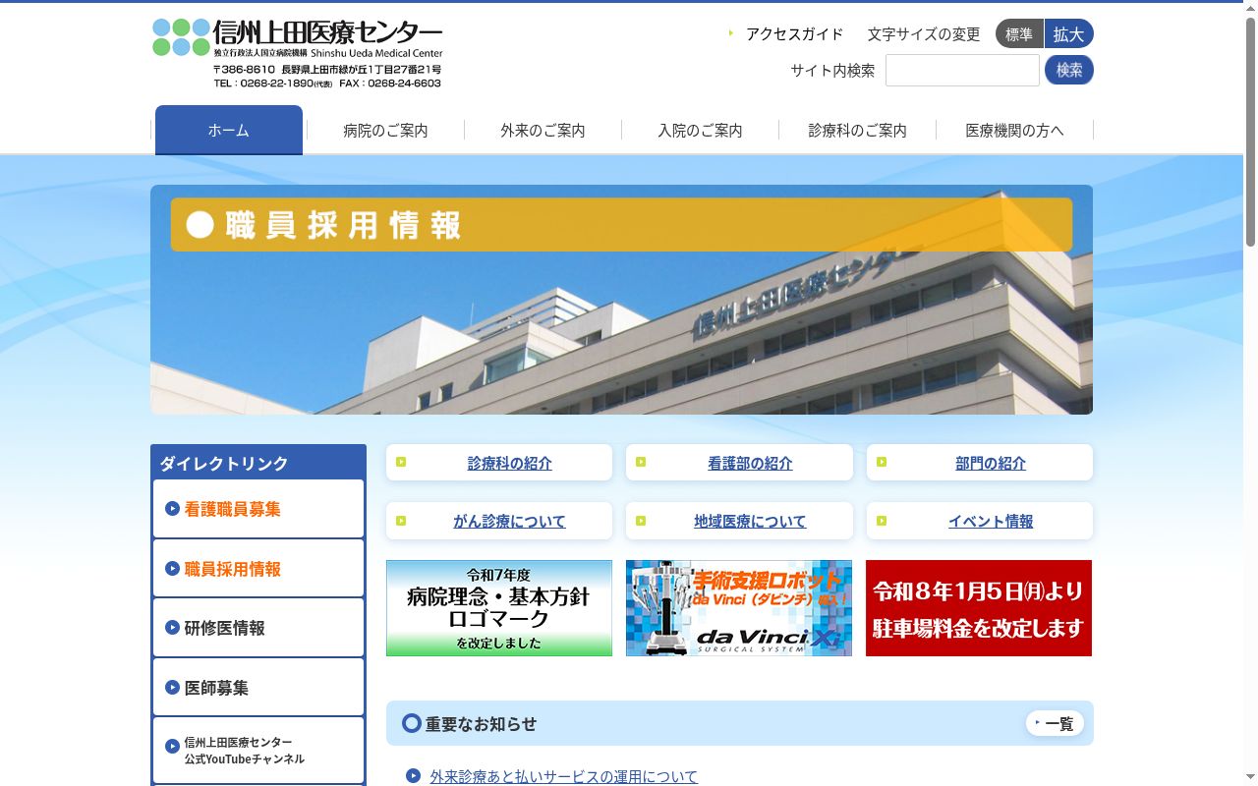
Task: Open the イベント情報 link
Action: point(991,521)
